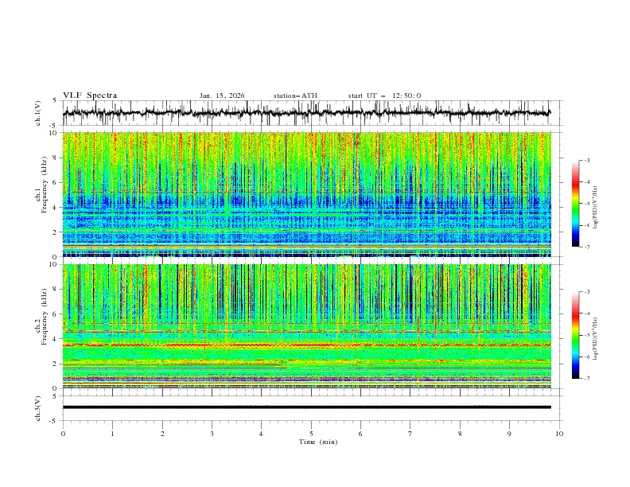Select the "start UT = 12:50:0" header text
Viewport: 630px width, 487px height.
click(x=384, y=95)
